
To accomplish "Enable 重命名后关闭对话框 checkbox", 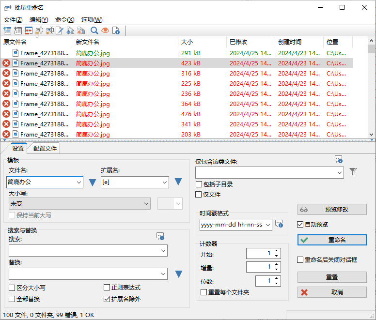I will [x=300, y=259].
